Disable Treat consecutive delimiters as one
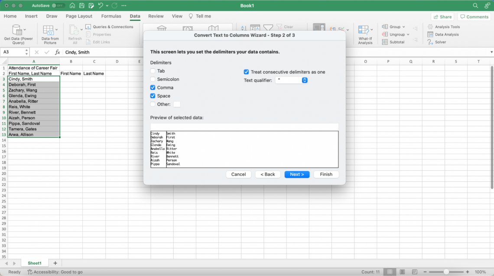494x276 pixels. point(247,72)
